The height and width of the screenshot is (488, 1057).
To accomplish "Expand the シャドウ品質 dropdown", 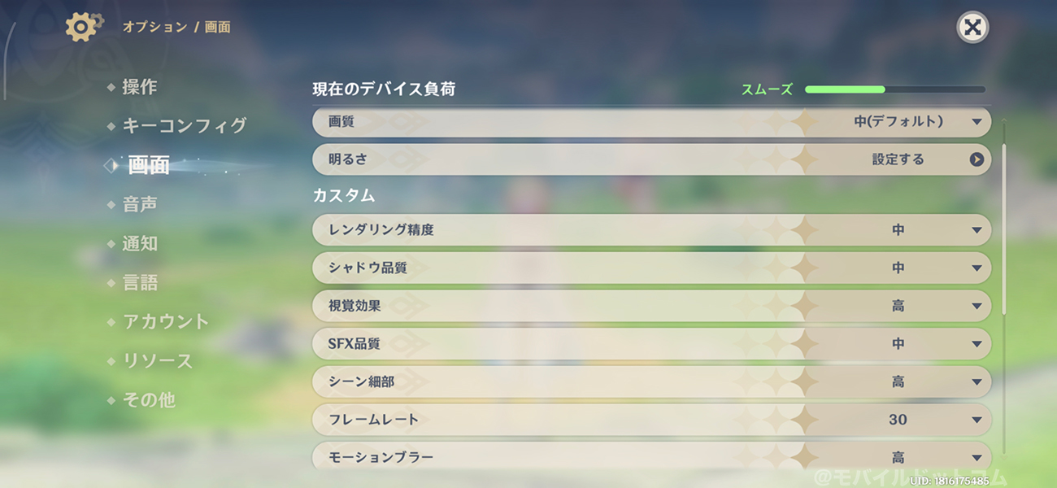I will 977,268.
